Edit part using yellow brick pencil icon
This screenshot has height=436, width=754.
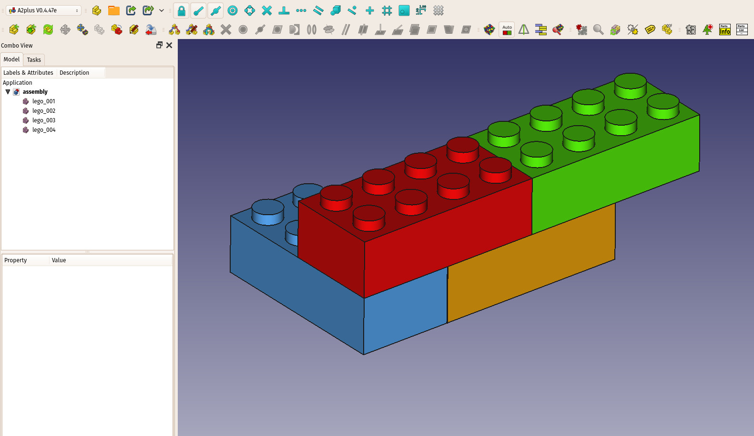(134, 30)
